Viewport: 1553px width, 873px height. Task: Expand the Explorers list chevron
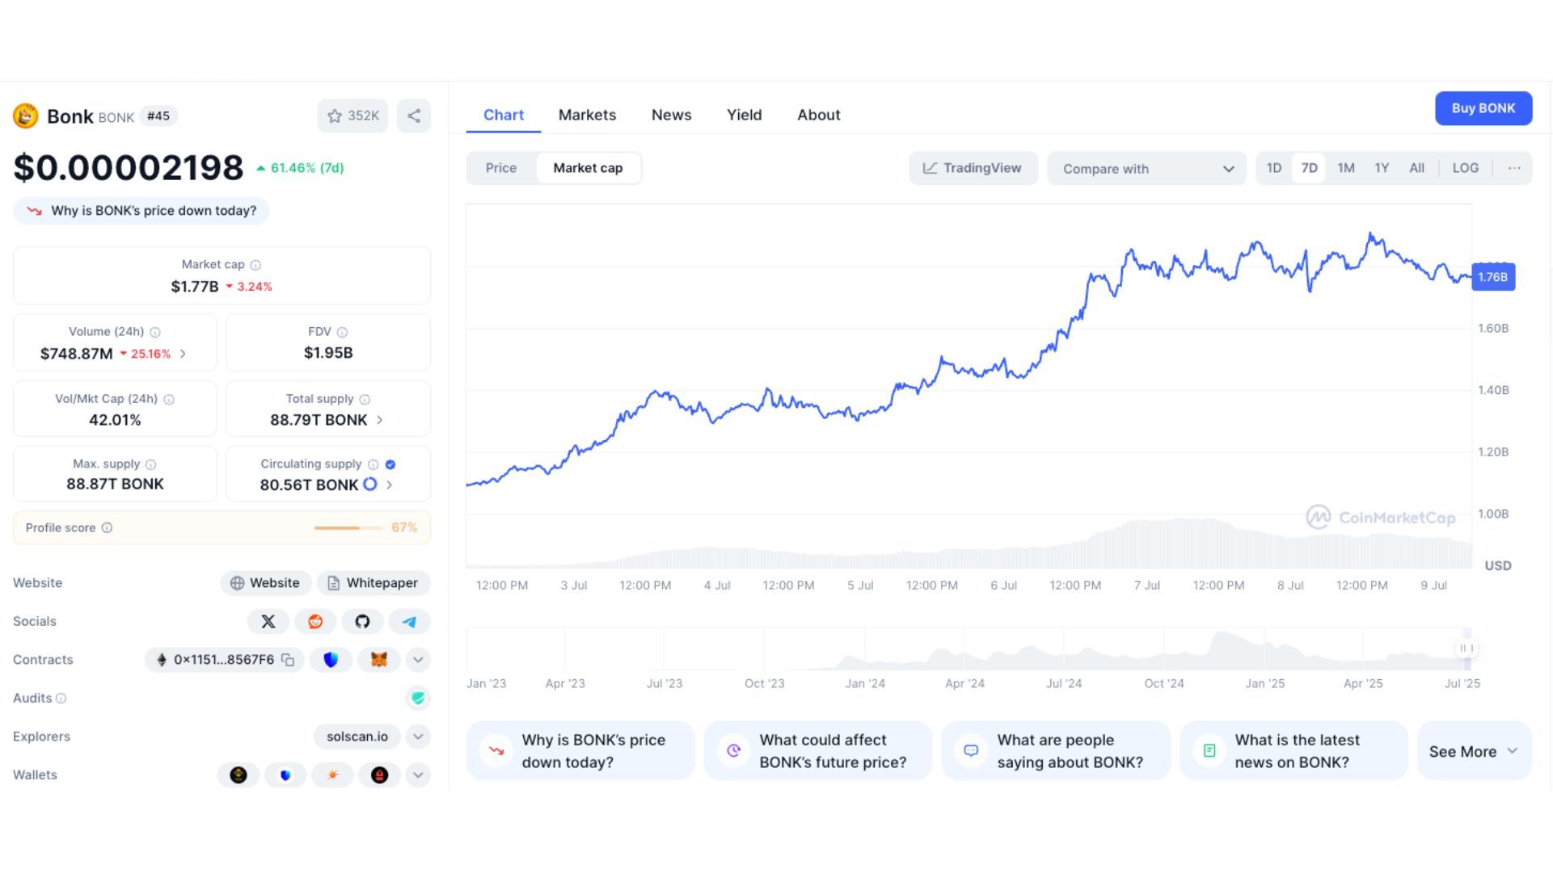(418, 737)
